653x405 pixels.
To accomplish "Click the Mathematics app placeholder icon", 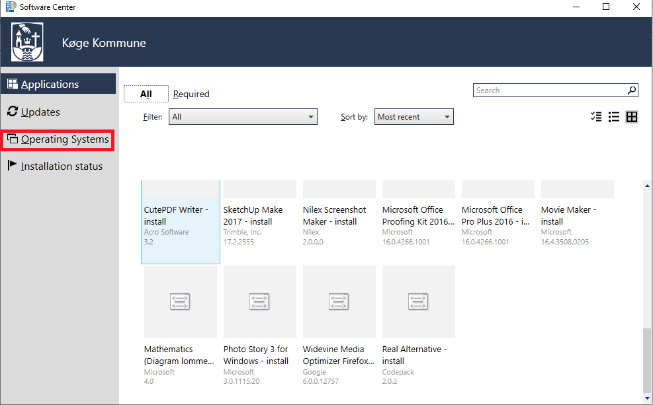I will pyautogui.click(x=180, y=302).
